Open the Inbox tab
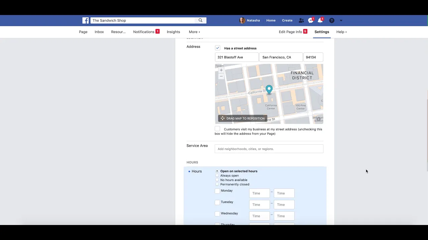The width and height of the screenshot is (428, 240). tap(99, 32)
